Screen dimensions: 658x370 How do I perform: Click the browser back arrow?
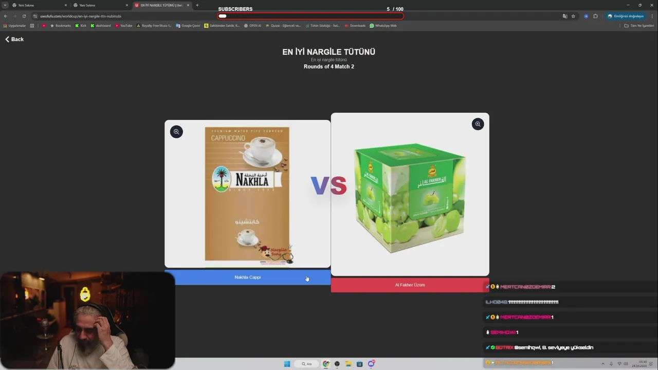(6, 16)
